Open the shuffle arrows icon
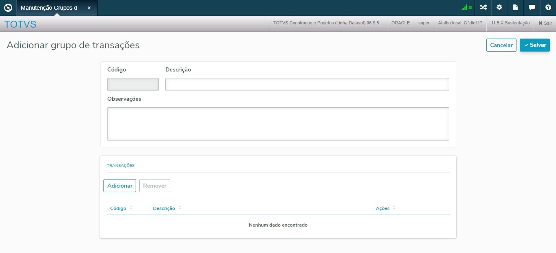 [483, 8]
